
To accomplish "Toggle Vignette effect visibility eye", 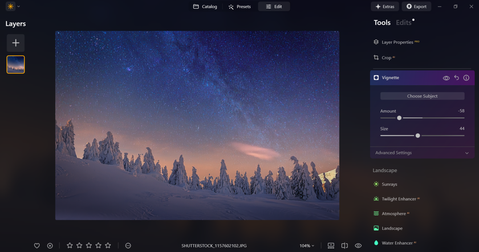I will point(446,78).
